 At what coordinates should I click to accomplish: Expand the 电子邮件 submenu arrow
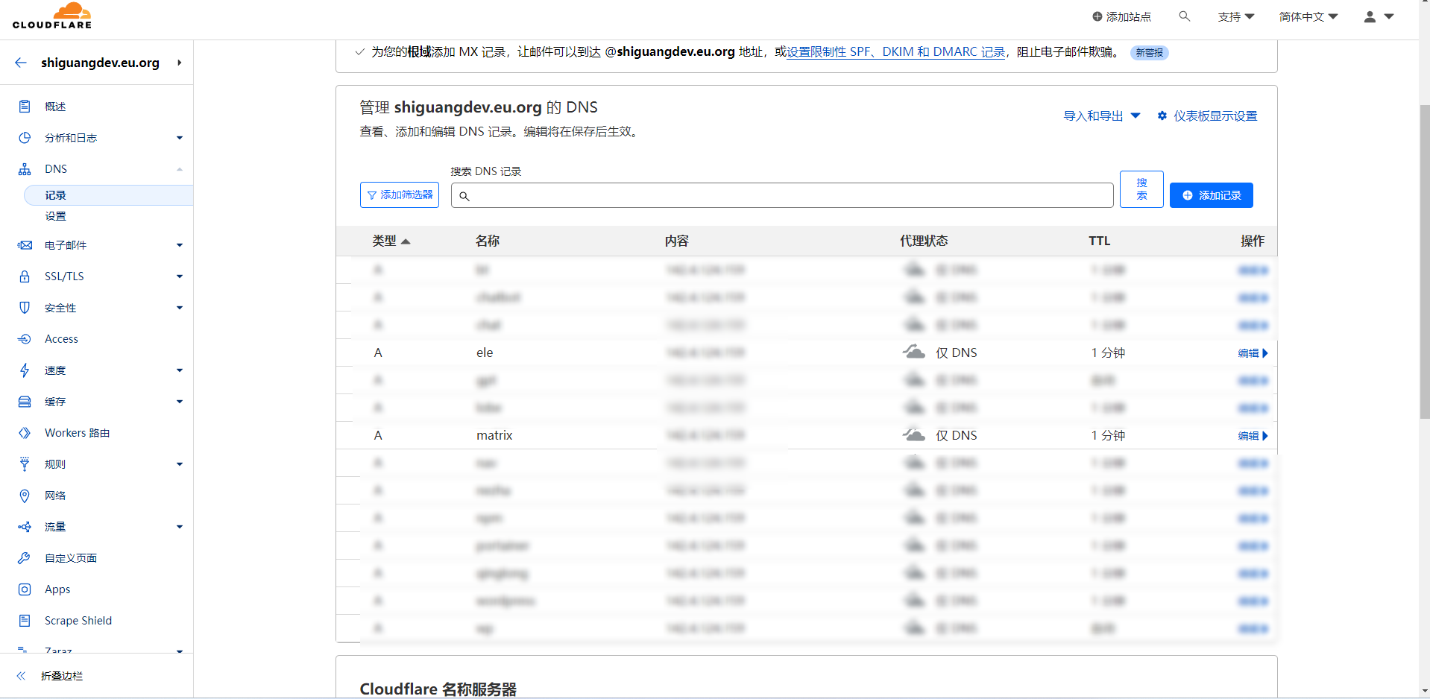180,245
